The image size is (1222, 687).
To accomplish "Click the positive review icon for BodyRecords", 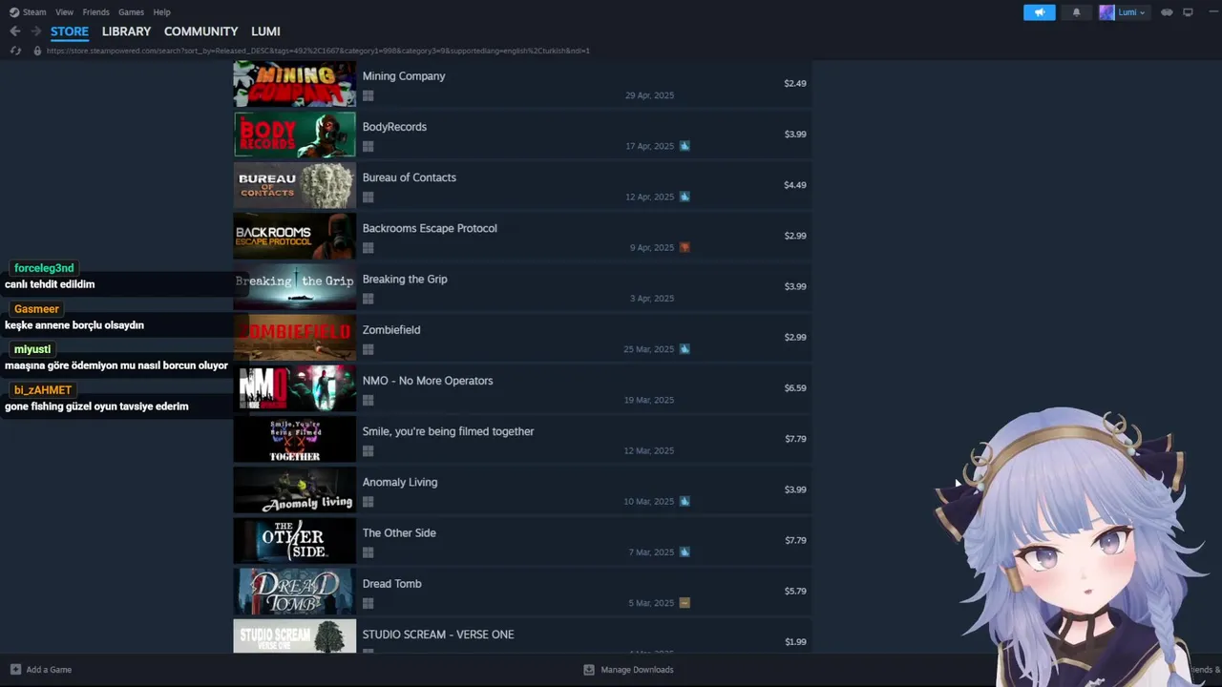I will point(685,146).
